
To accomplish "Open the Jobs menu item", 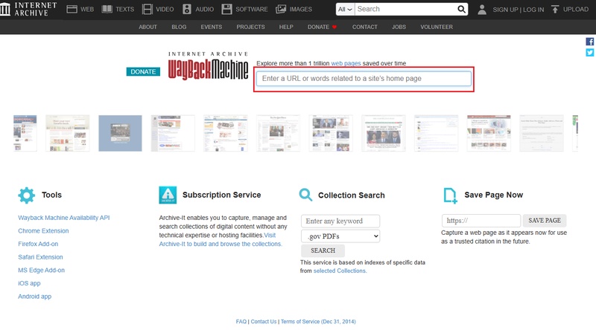I will [399, 27].
